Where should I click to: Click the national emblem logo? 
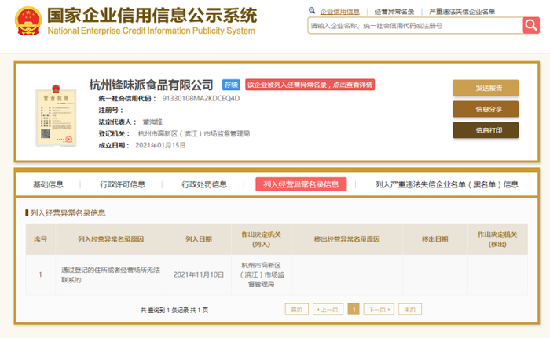(x=28, y=21)
